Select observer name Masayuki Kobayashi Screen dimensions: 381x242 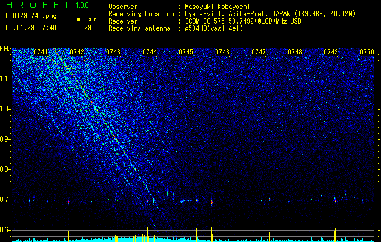(217, 7)
